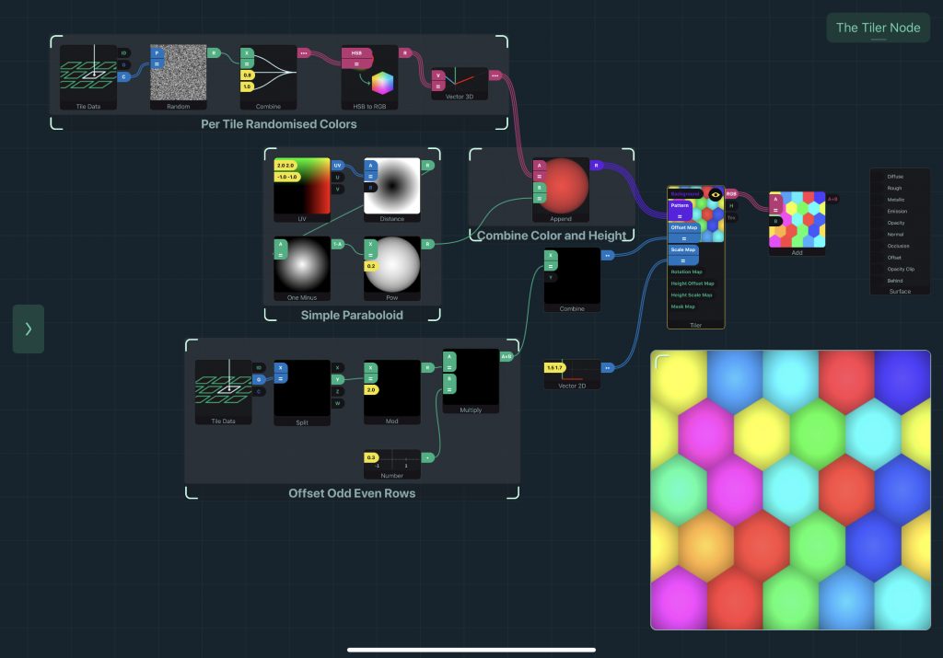This screenshot has height=658, width=943.
Task: Click the Diffuse input on Surface node
Action: pos(895,177)
